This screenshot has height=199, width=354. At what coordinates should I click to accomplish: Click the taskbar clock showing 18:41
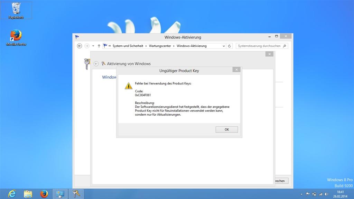pos(340,194)
